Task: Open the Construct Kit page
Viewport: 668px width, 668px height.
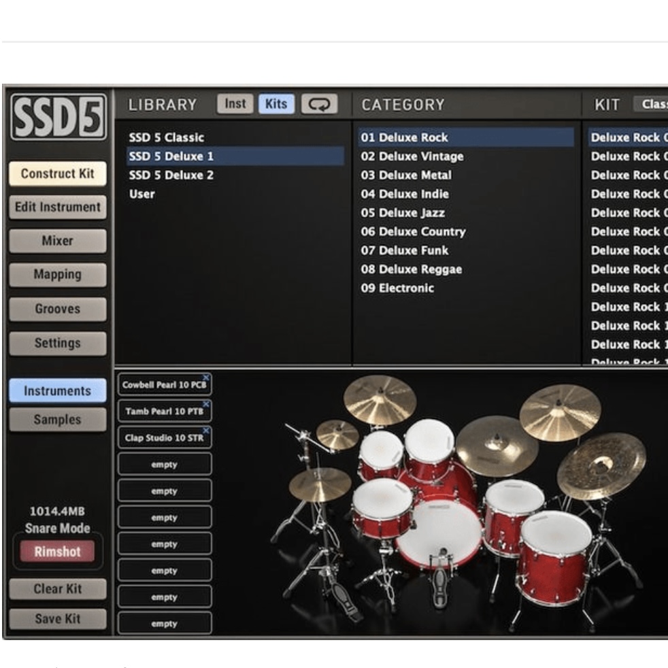Action: click(58, 173)
